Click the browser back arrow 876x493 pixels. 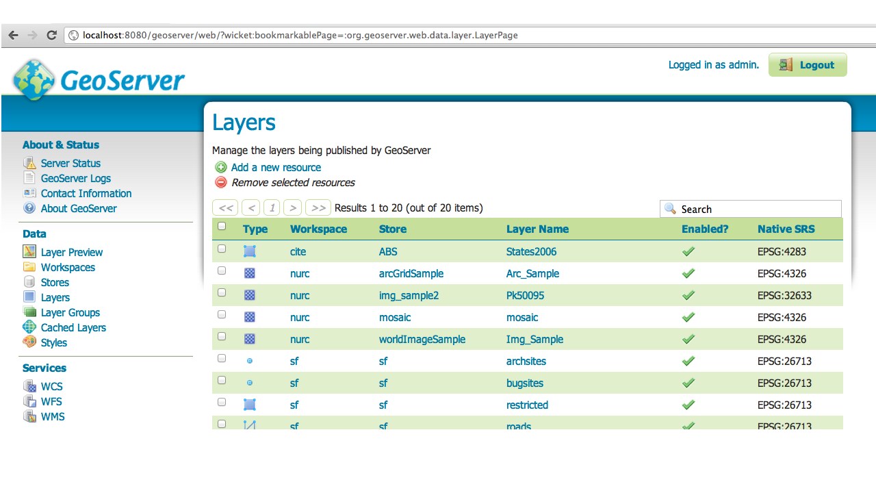coord(14,35)
